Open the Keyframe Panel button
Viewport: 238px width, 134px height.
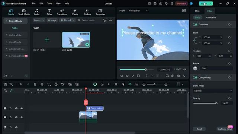click(x=225, y=129)
